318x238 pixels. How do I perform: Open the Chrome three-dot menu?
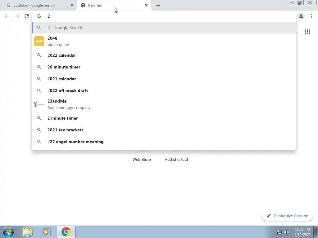[x=311, y=16]
